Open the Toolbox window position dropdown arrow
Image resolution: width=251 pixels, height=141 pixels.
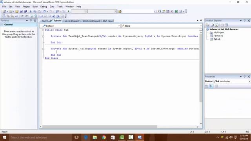[27, 21]
